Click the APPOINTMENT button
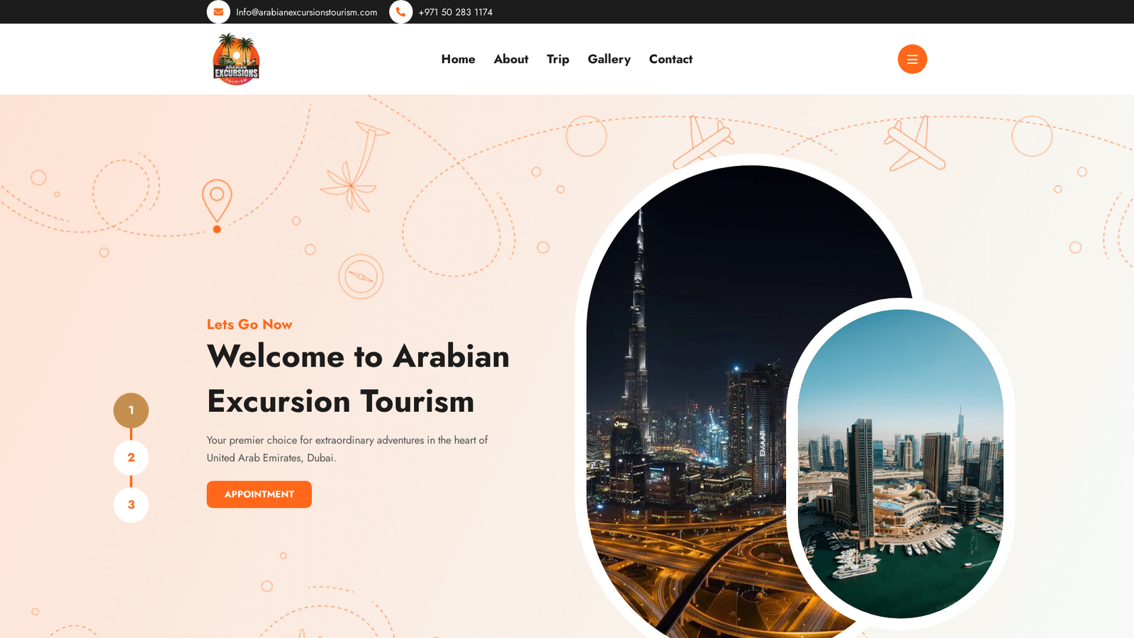This screenshot has width=1134, height=638. [259, 494]
